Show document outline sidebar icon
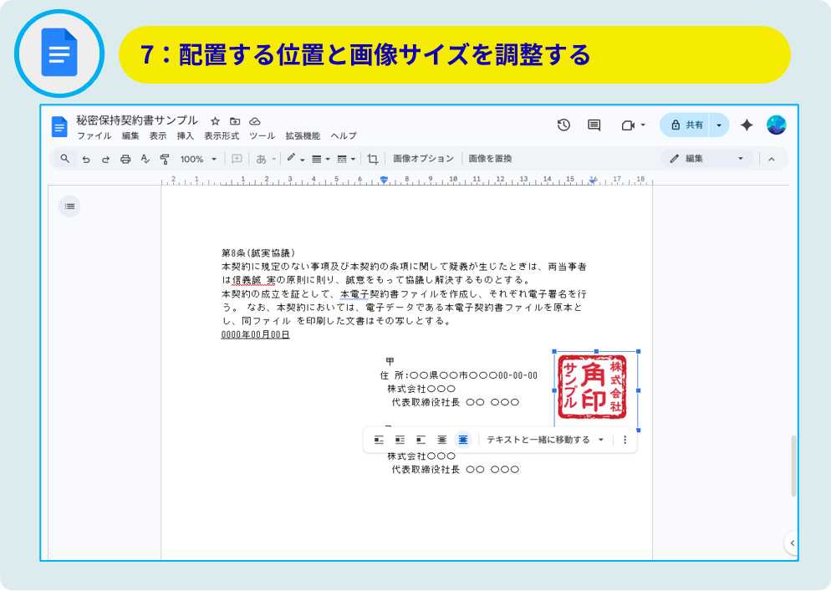 click(x=69, y=206)
